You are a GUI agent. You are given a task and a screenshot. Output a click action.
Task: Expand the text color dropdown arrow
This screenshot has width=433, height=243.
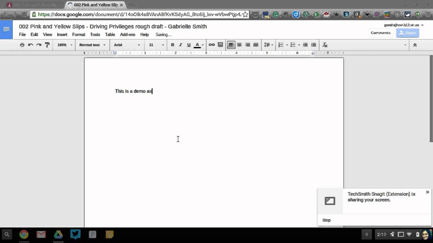click(x=203, y=45)
